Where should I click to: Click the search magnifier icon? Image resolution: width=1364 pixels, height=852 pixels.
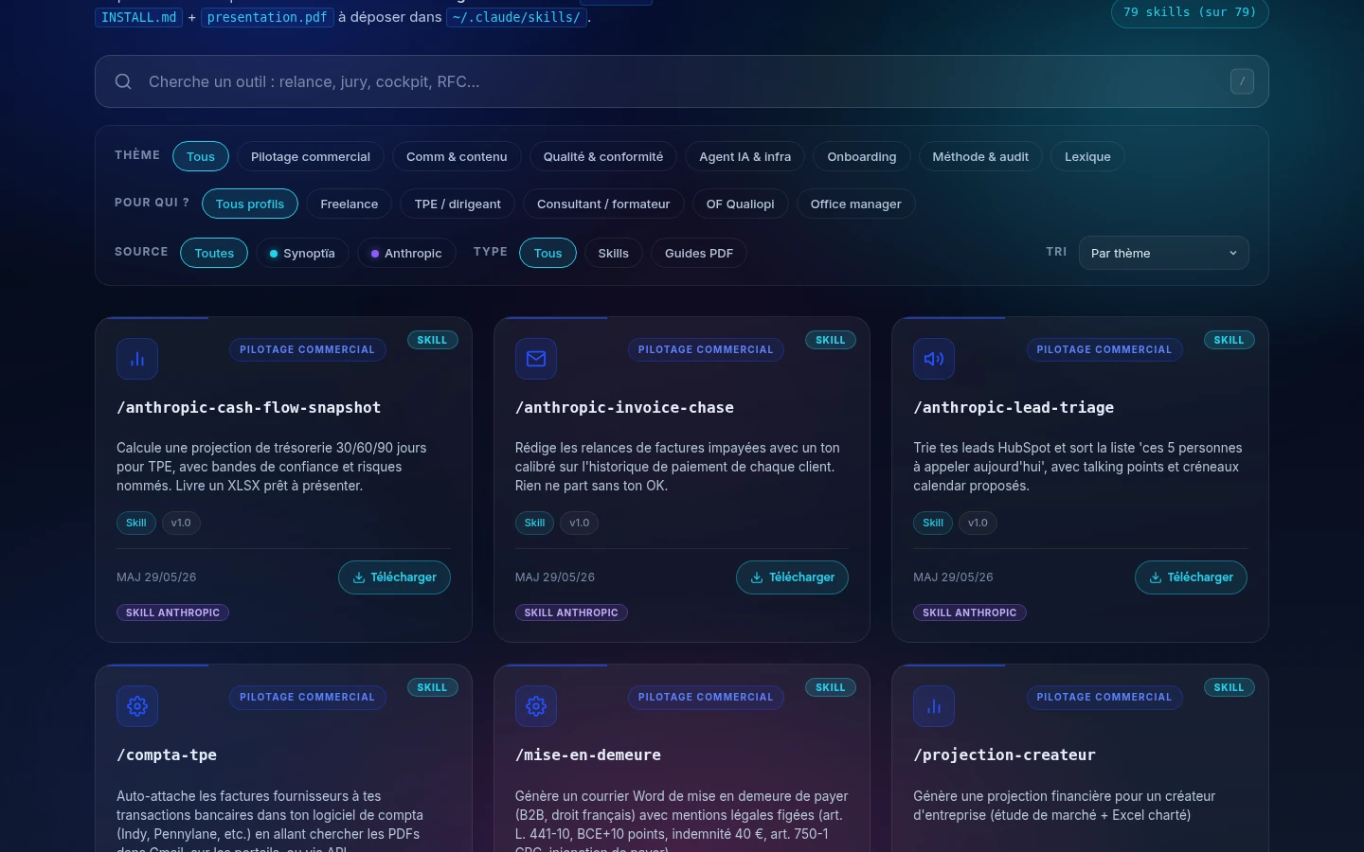(123, 81)
